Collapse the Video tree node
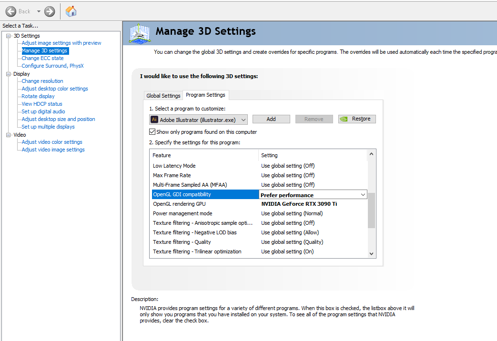This screenshot has width=497, height=341. [x=8, y=135]
